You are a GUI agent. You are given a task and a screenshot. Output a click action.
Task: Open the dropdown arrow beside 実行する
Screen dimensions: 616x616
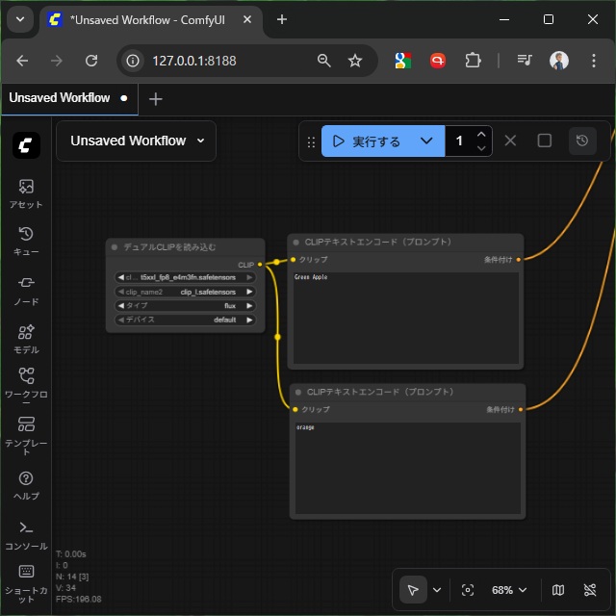(426, 141)
